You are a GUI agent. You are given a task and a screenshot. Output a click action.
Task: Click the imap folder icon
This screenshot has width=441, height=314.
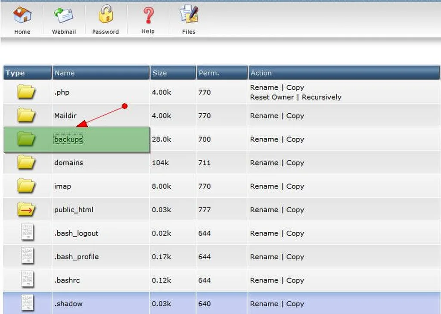coord(26,186)
